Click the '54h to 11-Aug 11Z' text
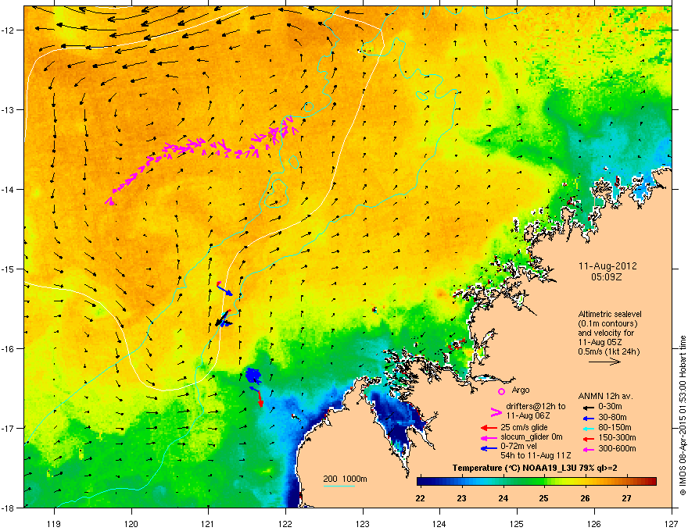 pyautogui.click(x=536, y=455)
